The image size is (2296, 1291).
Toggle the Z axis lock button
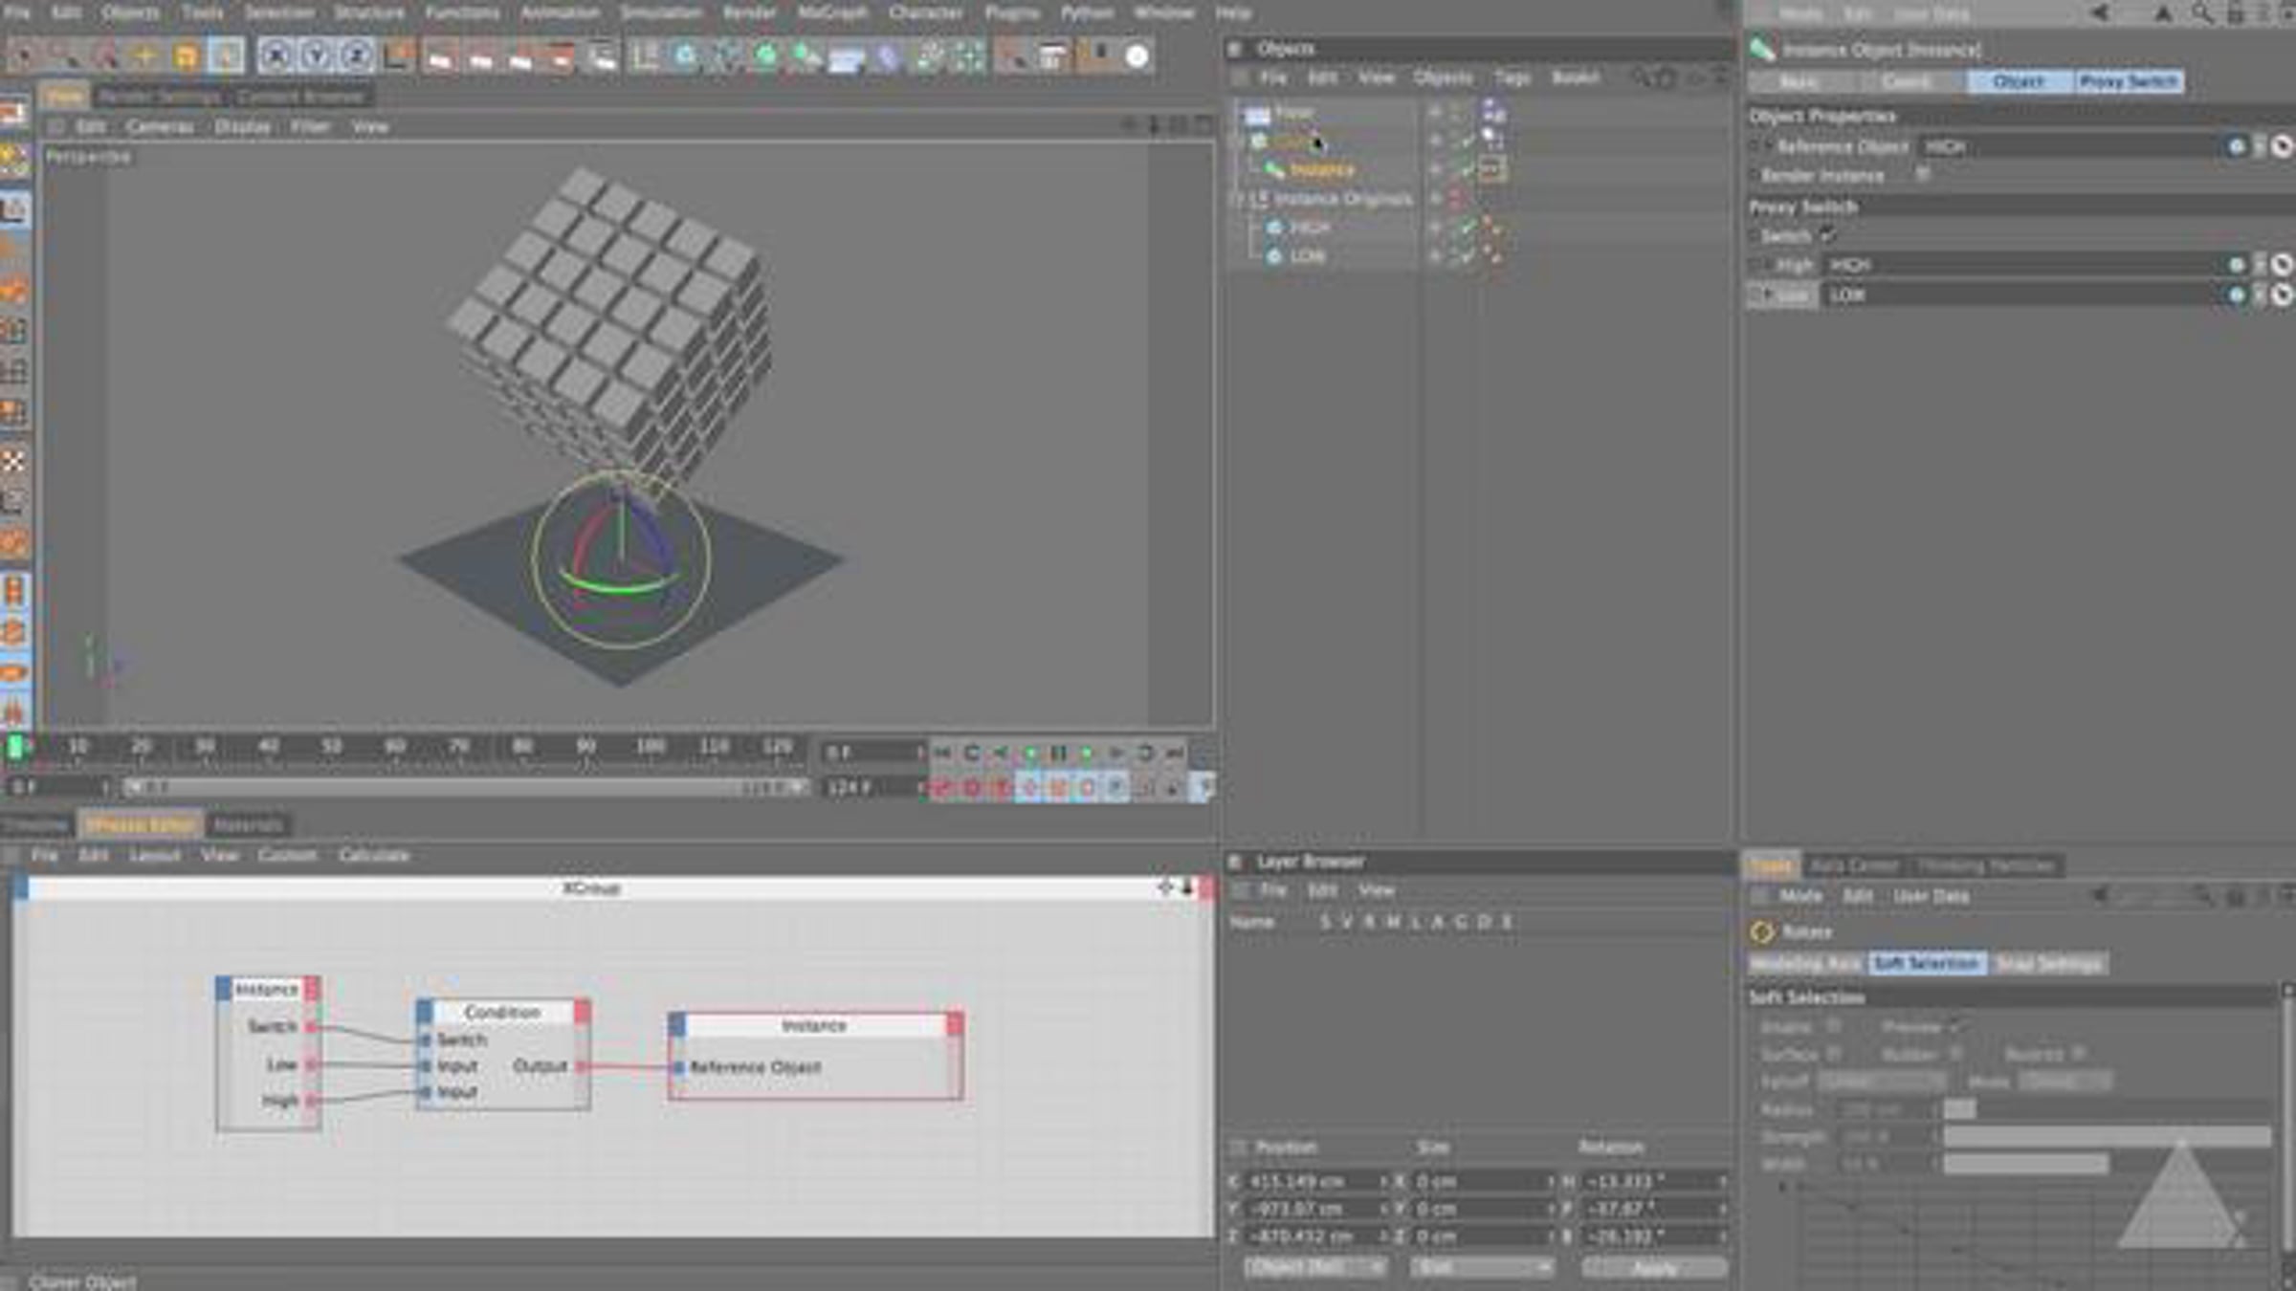point(356,56)
